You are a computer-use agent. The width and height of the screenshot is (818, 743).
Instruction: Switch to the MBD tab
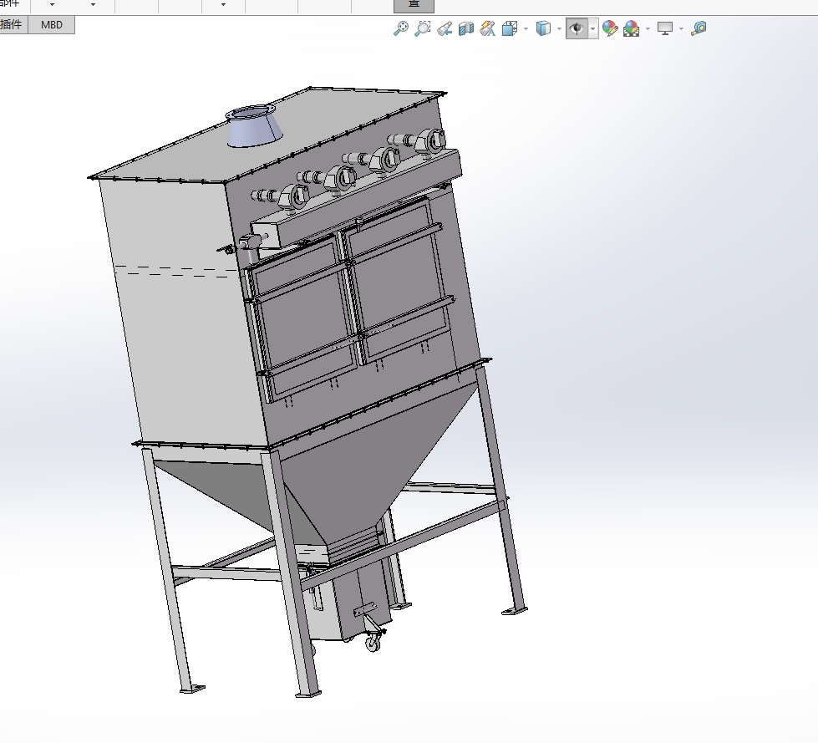pyautogui.click(x=52, y=24)
